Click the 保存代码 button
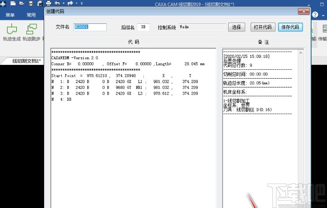Image resolution: width=327 pixels, height=208 pixels. point(290,27)
